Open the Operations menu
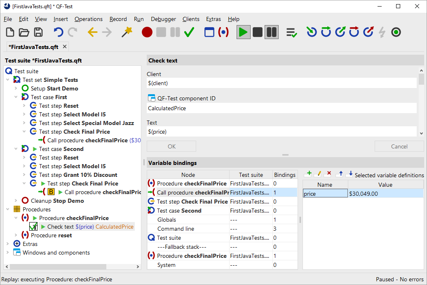The width and height of the screenshot is (427, 285). 89,19
